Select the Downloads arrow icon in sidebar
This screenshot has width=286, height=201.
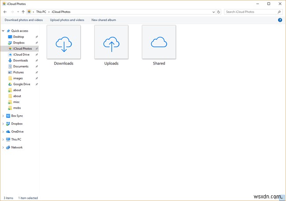10,61
